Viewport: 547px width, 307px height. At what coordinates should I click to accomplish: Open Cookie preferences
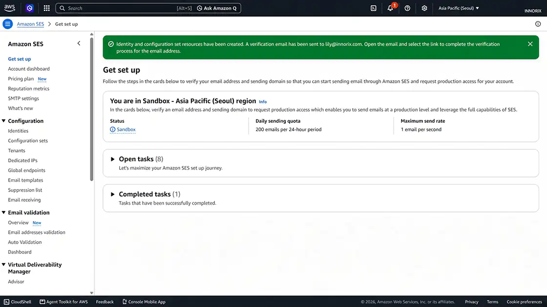(524, 302)
